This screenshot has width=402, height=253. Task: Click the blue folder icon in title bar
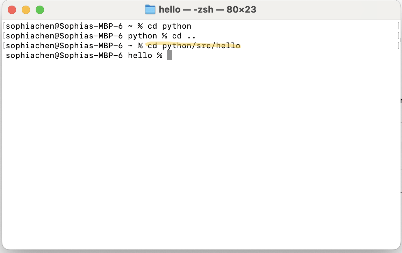150,9
